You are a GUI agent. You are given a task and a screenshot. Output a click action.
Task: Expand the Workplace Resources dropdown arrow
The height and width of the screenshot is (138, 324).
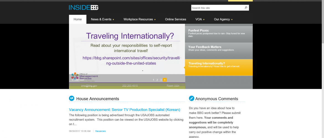click(155, 20)
